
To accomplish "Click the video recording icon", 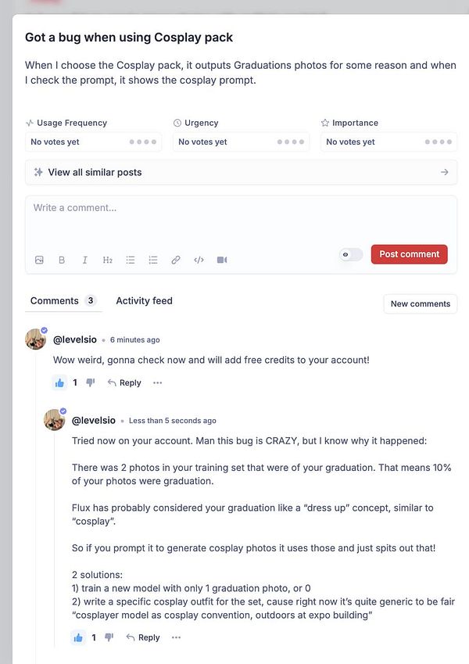I will click(220, 260).
